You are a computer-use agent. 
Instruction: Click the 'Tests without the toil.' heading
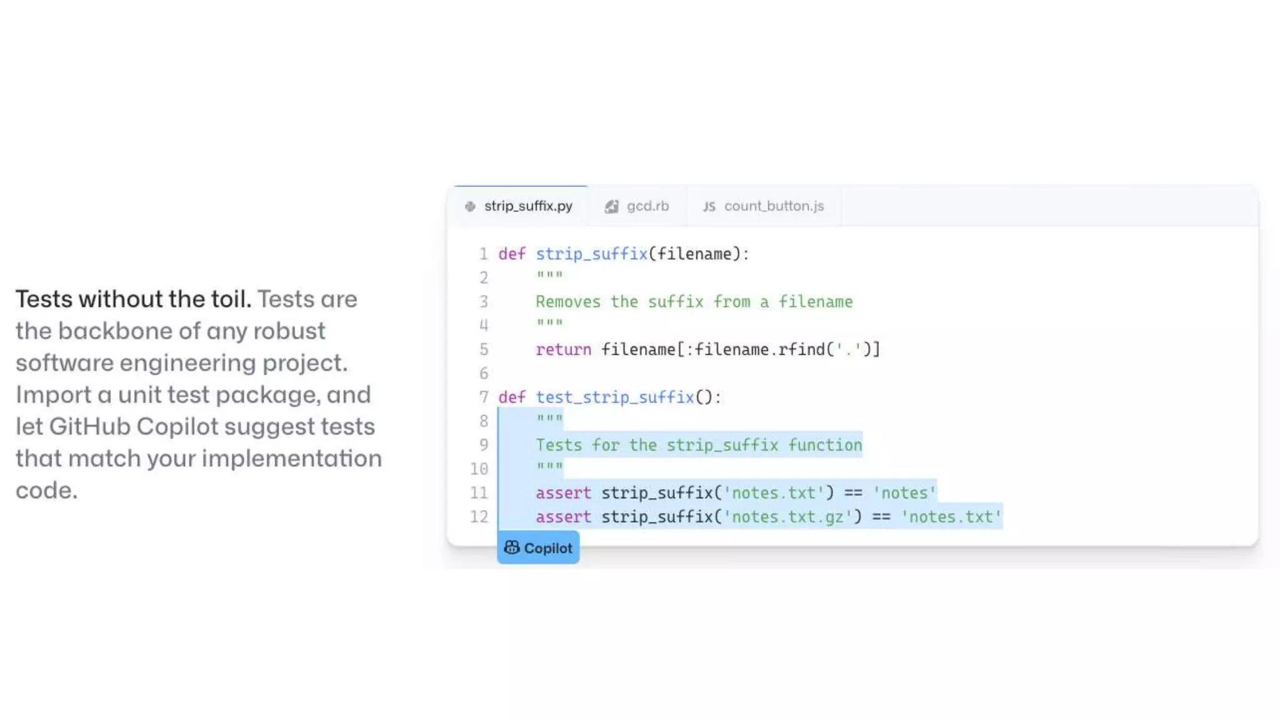(x=133, y=299)
